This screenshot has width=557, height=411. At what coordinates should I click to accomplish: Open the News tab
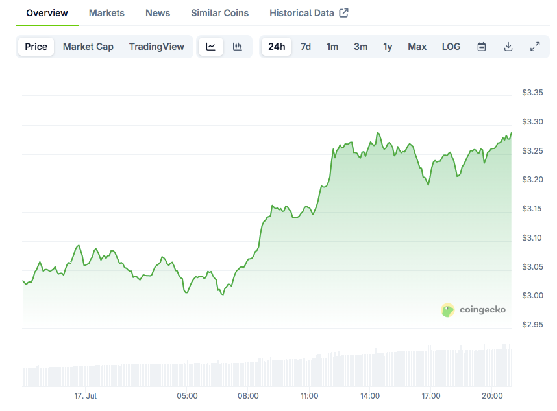(x=158, y=13)
